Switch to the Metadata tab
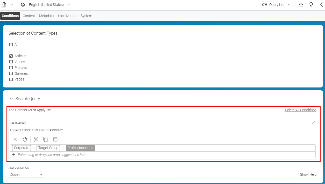 point(46,16)
